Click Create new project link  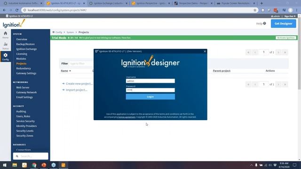[79, 84]
